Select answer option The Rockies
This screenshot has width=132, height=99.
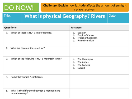84,65
